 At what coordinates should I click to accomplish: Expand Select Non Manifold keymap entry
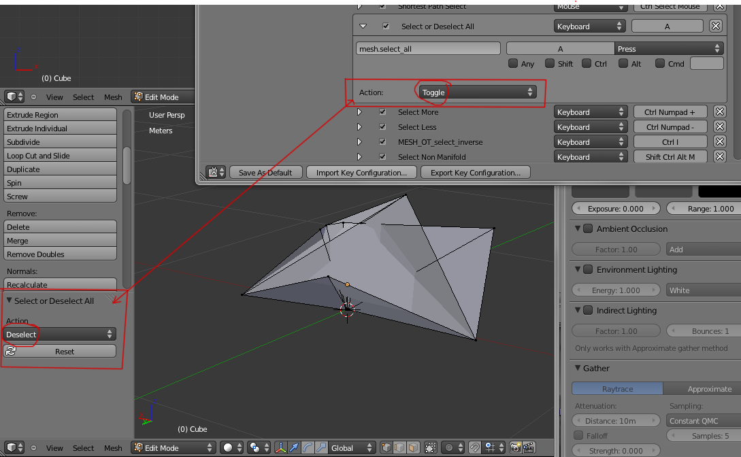359,156
